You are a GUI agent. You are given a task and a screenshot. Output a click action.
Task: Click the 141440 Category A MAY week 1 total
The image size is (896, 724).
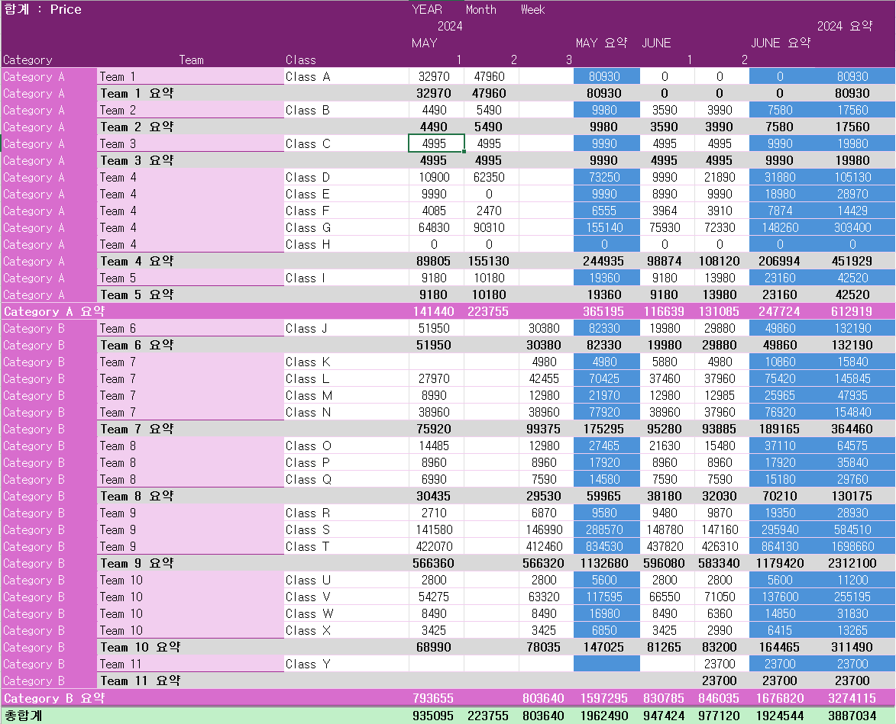[x=433, y=311]
